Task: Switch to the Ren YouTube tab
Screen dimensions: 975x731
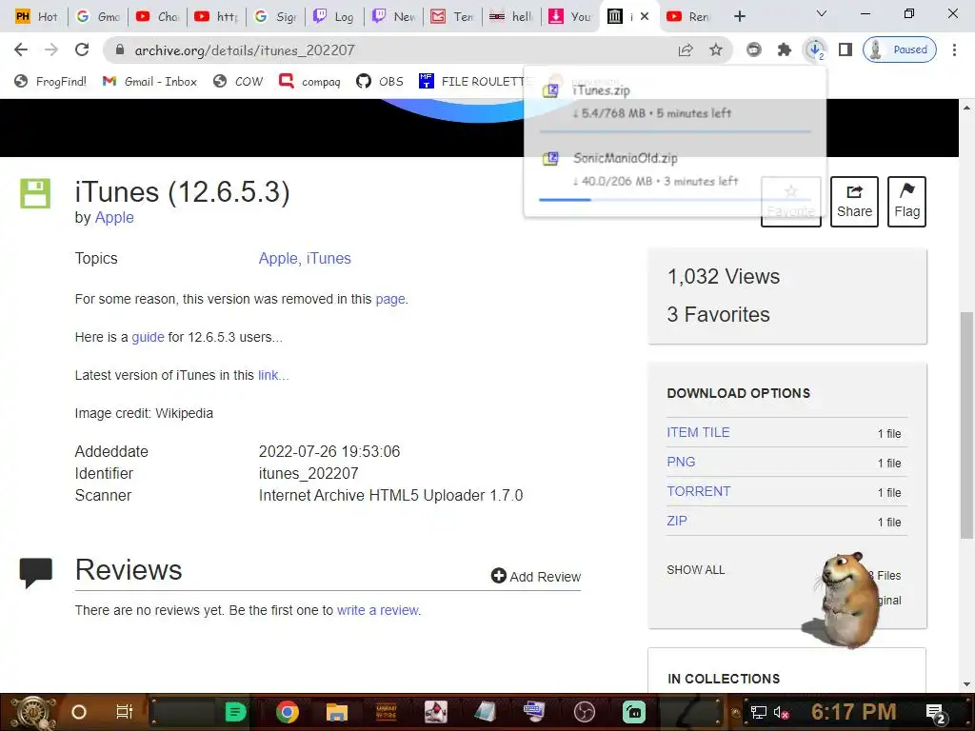Action: click(688, 16)
